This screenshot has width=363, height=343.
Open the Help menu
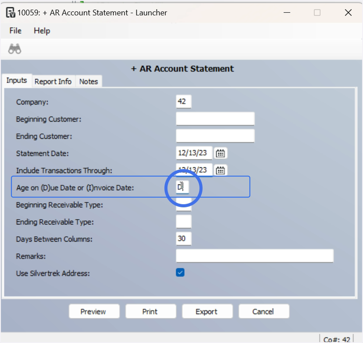point(42,31)
